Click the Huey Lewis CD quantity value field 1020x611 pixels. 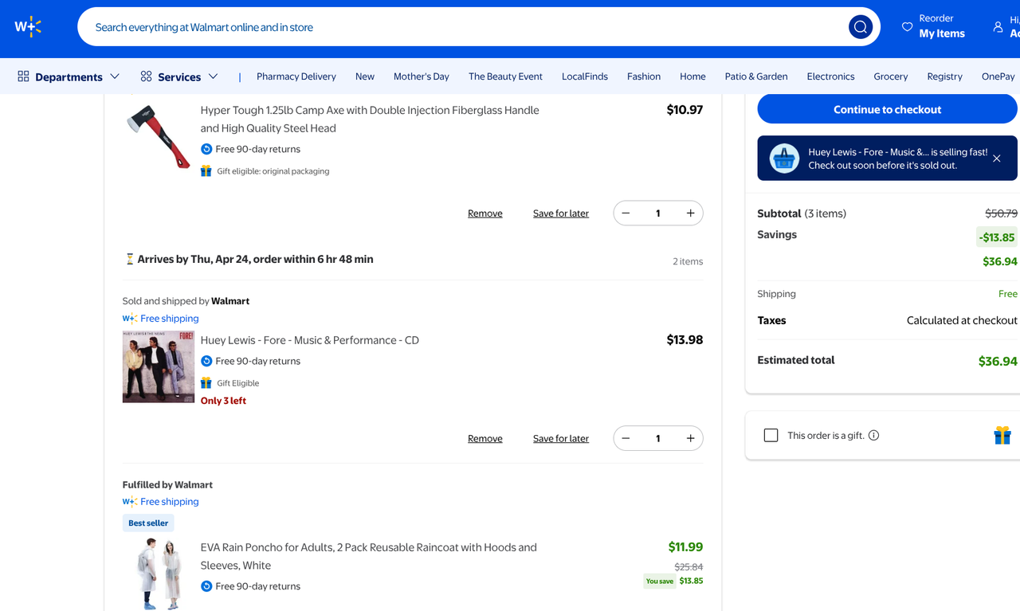tap(658, 438)
